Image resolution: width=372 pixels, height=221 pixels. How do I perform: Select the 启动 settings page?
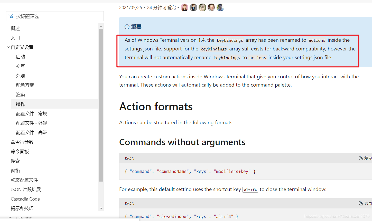[21, 57]
